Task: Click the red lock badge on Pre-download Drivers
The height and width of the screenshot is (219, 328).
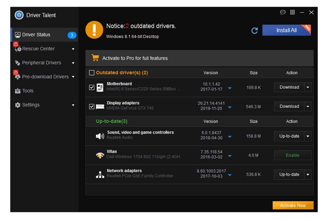Action: 16,72
